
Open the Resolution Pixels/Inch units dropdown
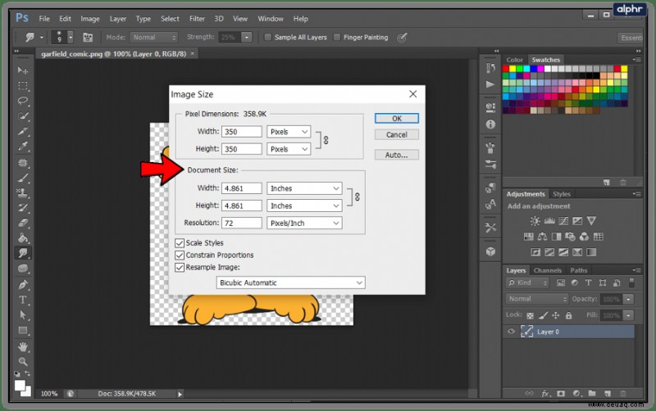pyautogui.click(x=304, y=223)
